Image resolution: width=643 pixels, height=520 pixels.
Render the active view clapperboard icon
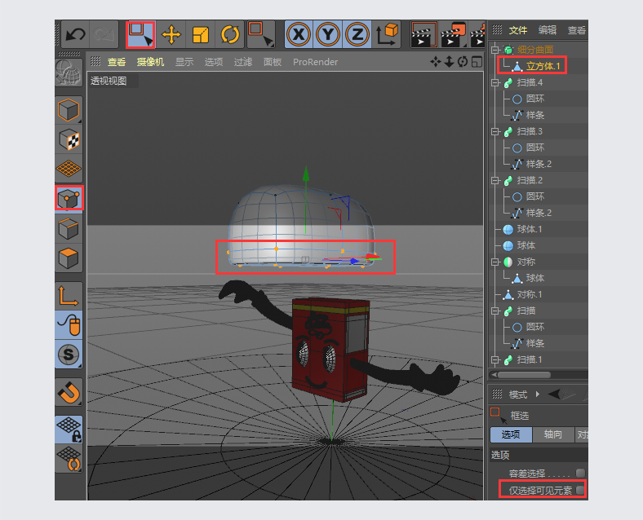tap(423, 35)
